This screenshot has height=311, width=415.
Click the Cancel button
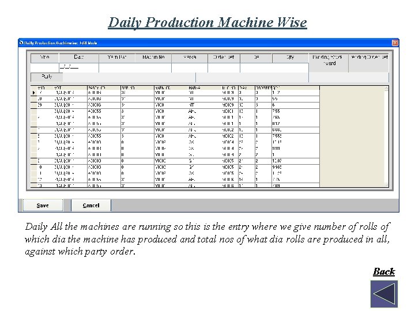(91, 205)
